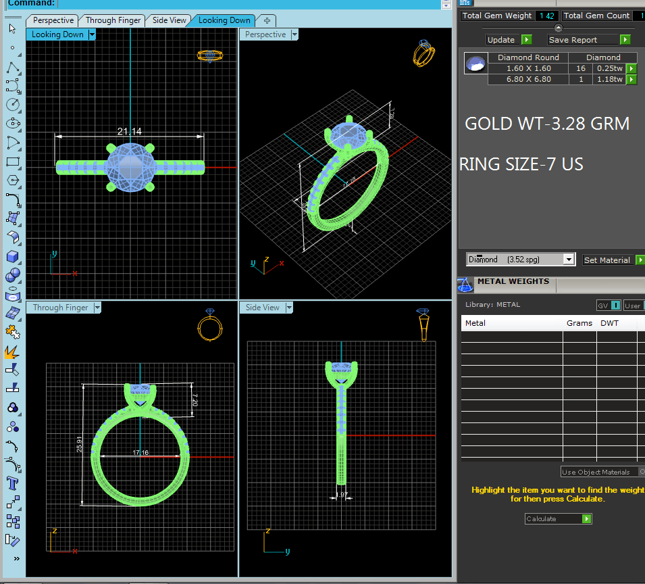The width and height of the screenshot is (645, 584).
Task: Click the Metal Weights scale icon
Action: tap(465, 285)
